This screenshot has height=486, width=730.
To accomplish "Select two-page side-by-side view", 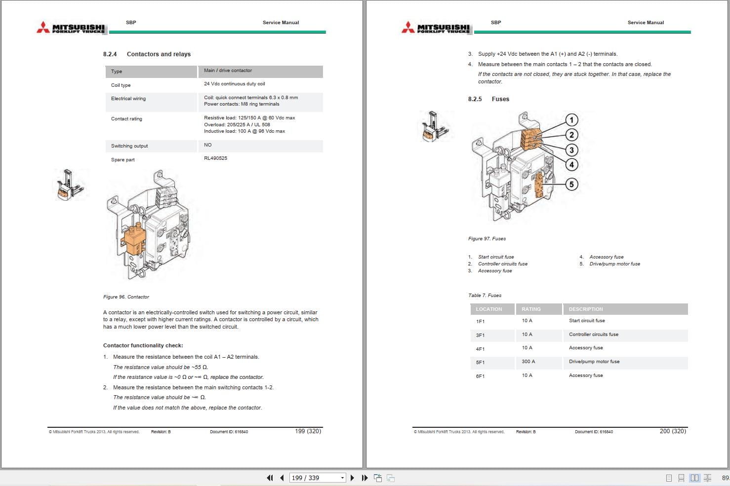I will (694, 478).
